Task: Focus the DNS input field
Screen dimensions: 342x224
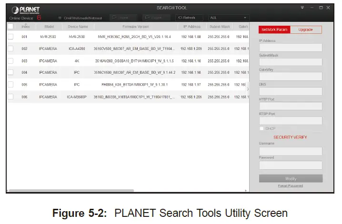Action: click(291, 91)
